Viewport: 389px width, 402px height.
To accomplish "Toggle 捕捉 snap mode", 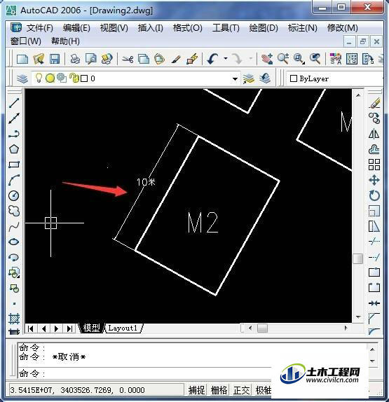I will click(x=196, y=390).
